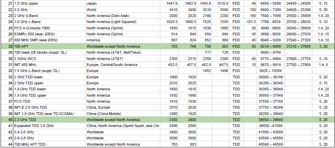Select the "1452" downlink value
The image size is (335, 148).
tap(207, 71)
